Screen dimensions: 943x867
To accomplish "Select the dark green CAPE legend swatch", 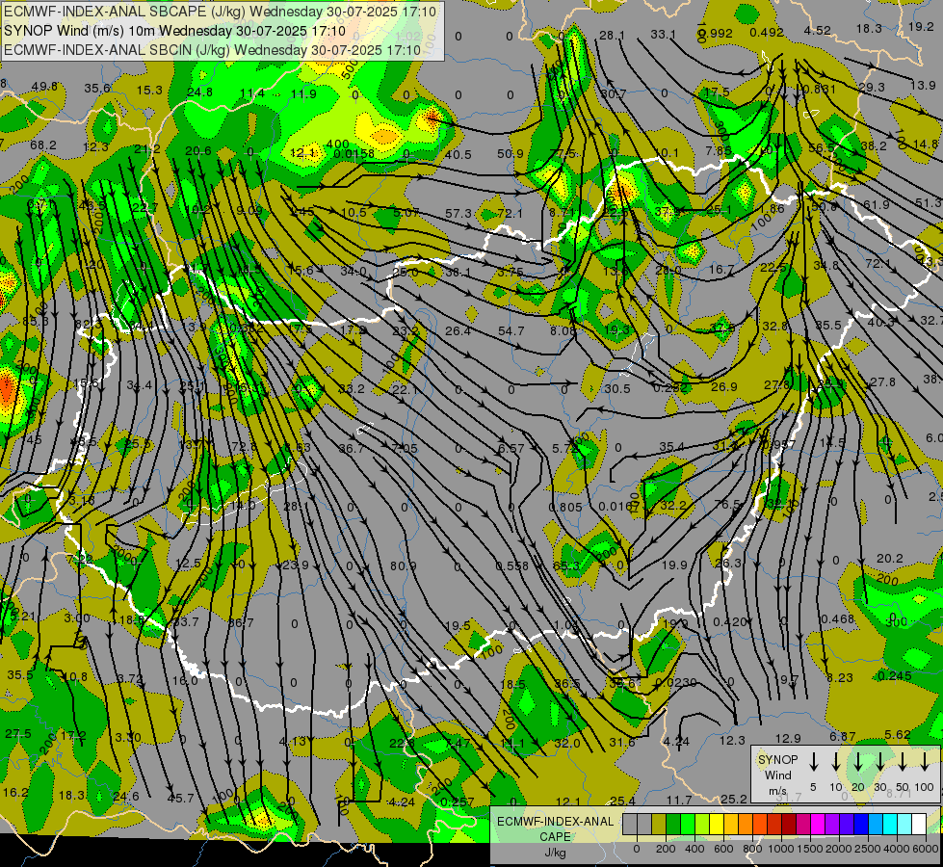I will point(673,825).
